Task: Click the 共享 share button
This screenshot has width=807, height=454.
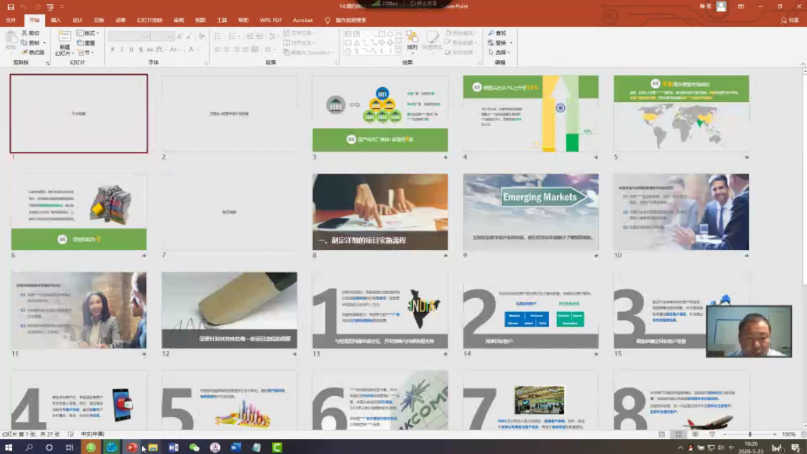Action: pyautogui.click(x=790, y=20)
